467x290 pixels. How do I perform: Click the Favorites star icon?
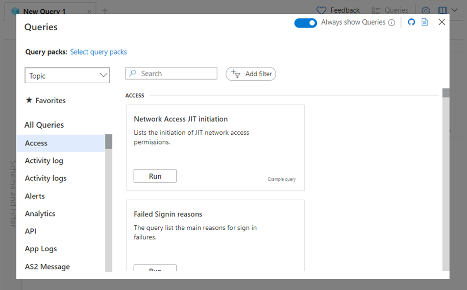[29, 101]
